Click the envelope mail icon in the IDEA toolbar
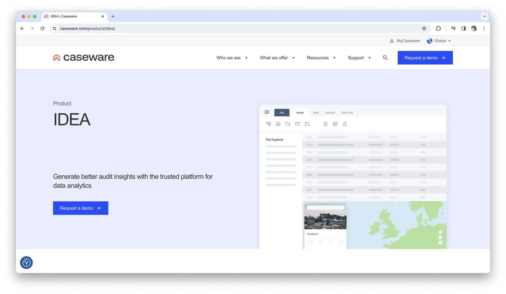This screenshot has width=506, height=294. tap(297, 124)
